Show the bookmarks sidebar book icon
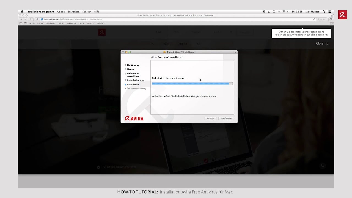 tap(21, 23)
